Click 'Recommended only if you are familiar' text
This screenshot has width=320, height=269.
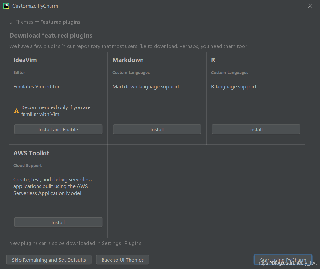pyautogui.click(x=56, y=111)
